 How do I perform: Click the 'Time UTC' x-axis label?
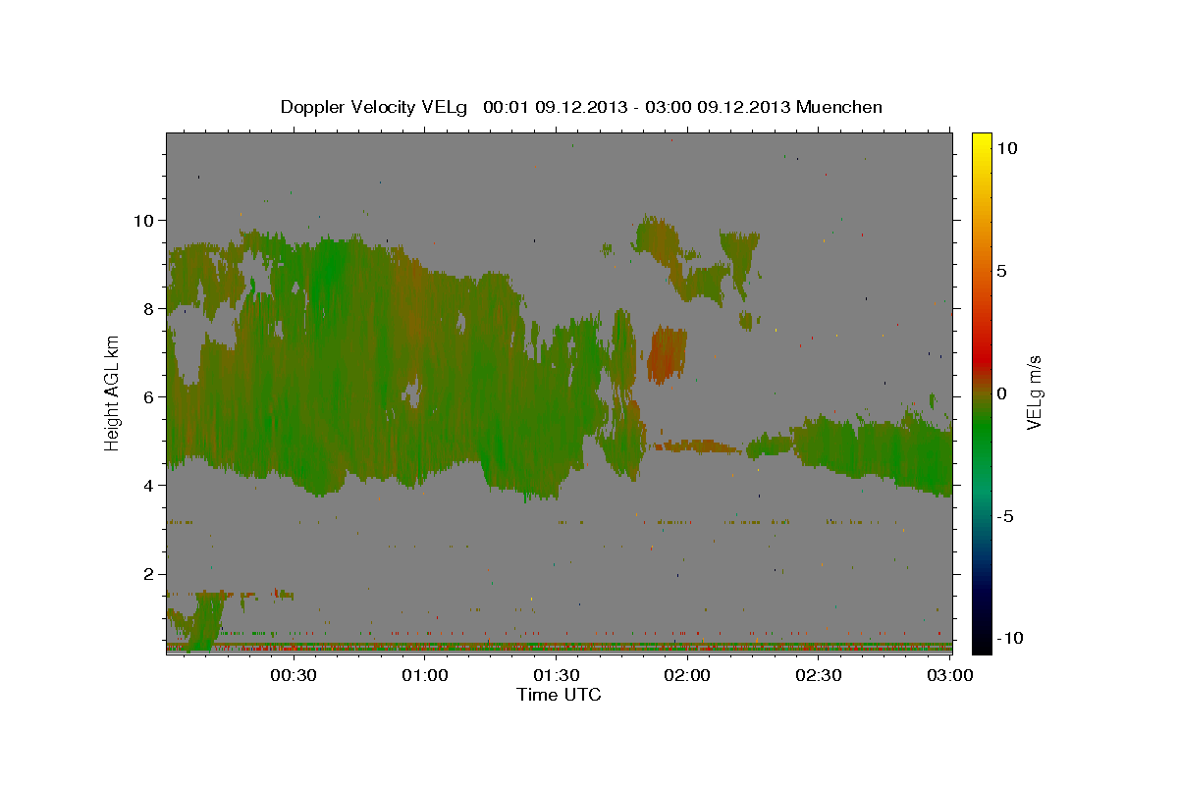[x=559, y=695]
